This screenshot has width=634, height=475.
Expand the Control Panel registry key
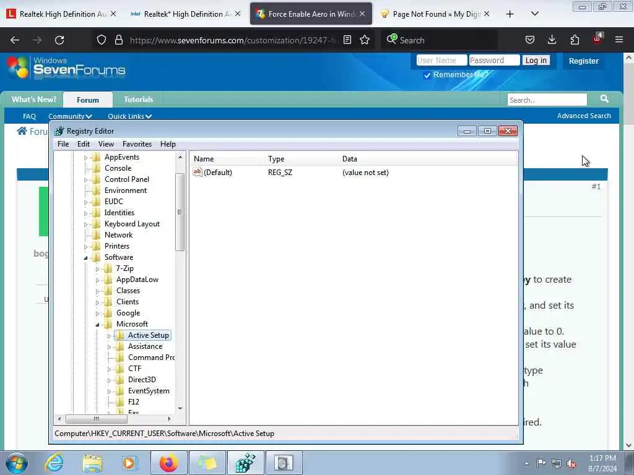click(85, 180)
